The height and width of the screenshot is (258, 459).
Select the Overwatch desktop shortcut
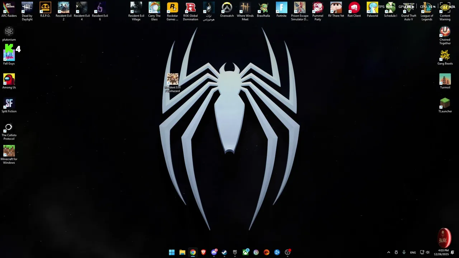point(227,10)
